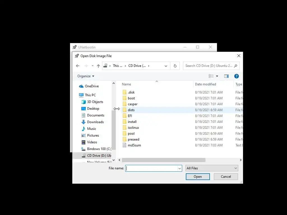Image resolution: width=287 pixels, height=215 pixels.
Task: Click file list right scroll arrow
Action: 240,160
